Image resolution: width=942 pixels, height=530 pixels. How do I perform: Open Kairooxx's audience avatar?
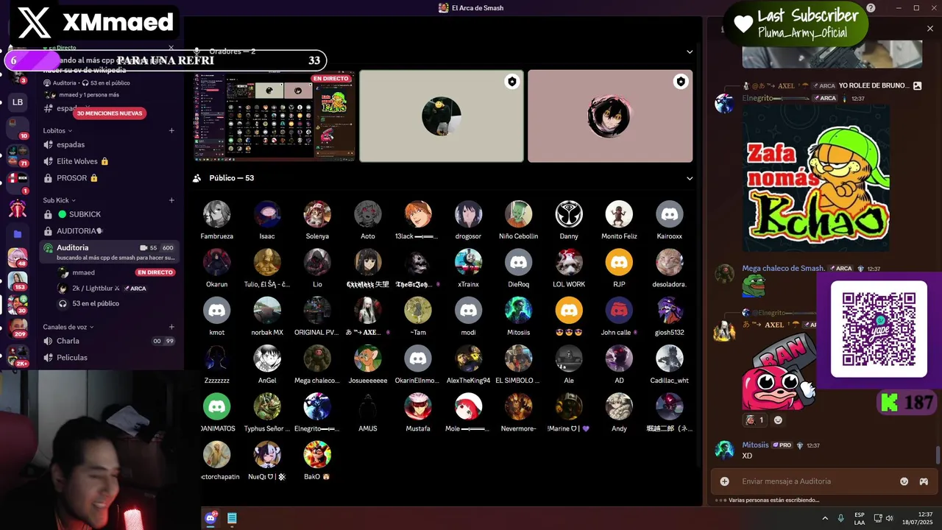click(x=669, y=214)
